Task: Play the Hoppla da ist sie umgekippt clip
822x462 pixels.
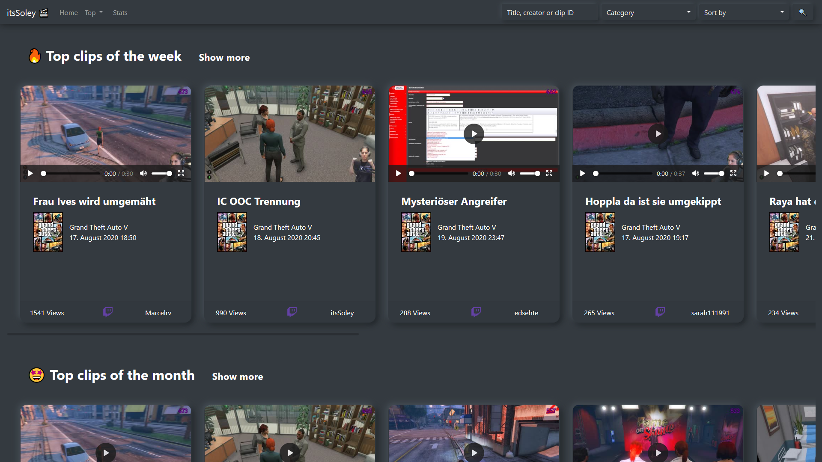Action: pos(658,134)
